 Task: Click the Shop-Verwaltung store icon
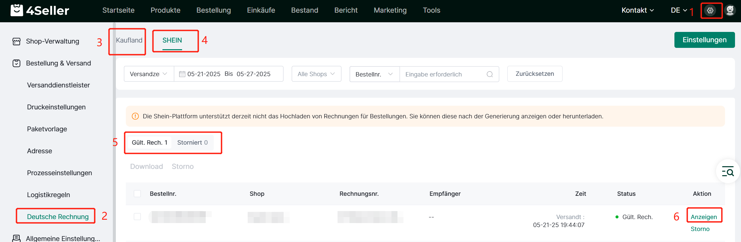[x=16, y=42]
